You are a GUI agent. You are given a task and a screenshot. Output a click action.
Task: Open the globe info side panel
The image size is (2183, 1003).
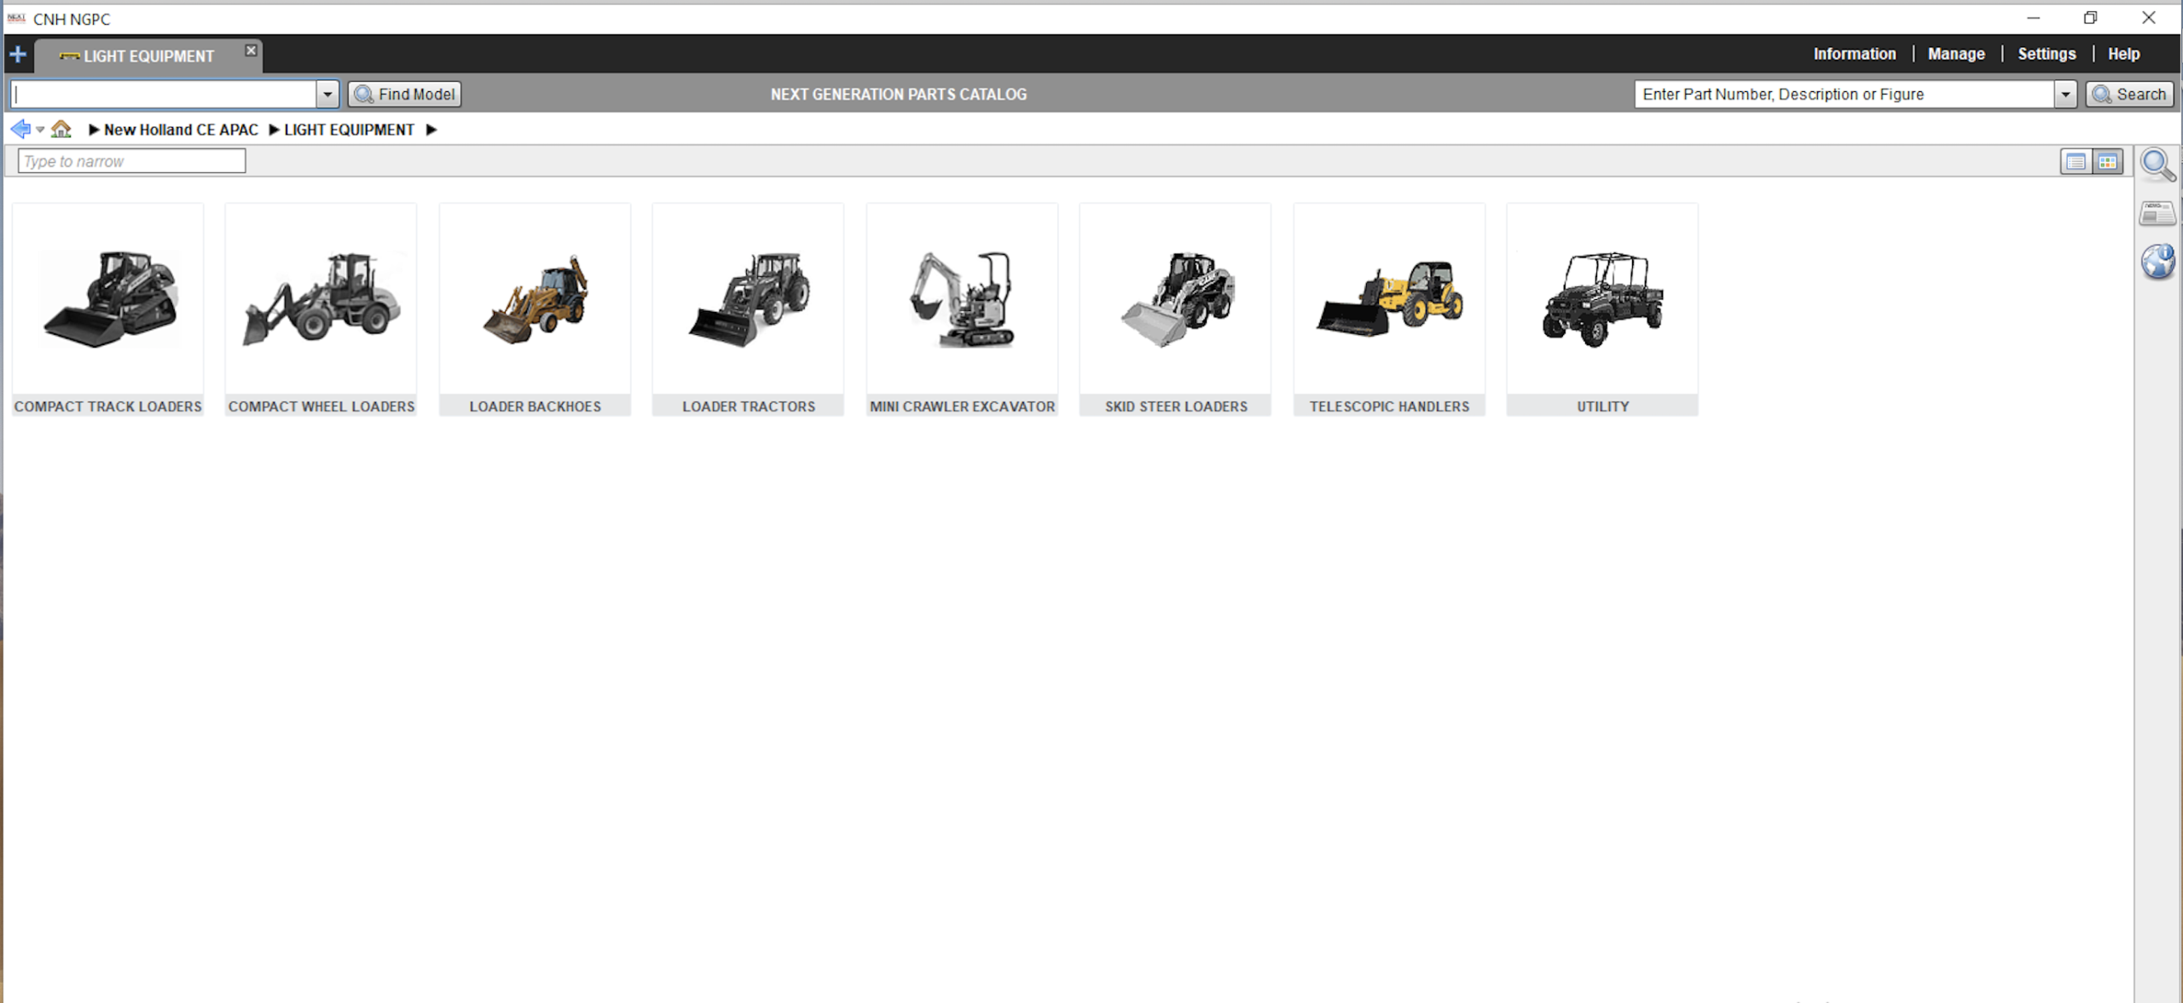[2157, 262]
